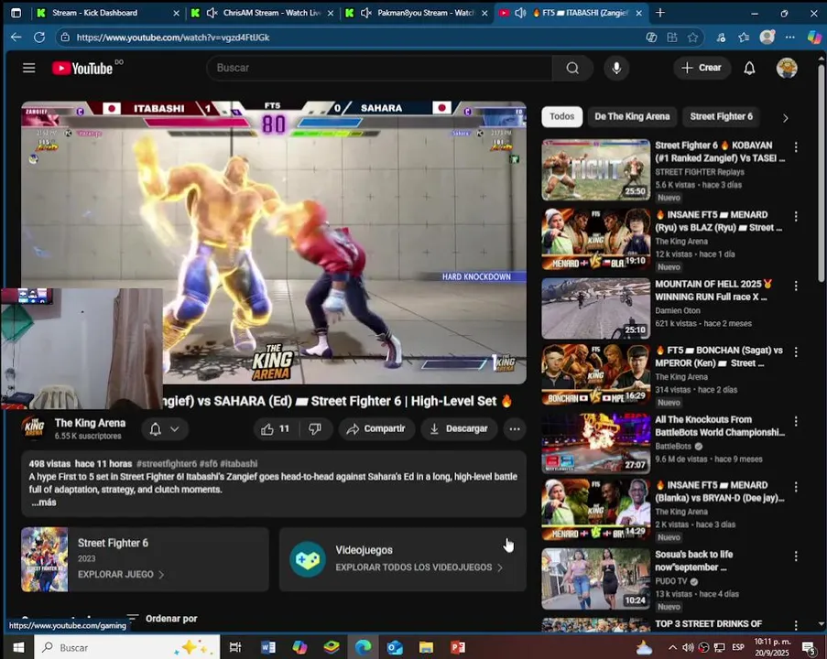Screen dimensions: 827x659
Task: Open the #itabashi hashtag
Action: click(x=239, y=463)
